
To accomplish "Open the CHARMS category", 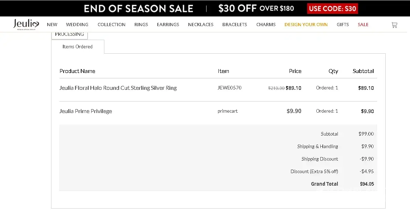I will click(x=266, y=25).
